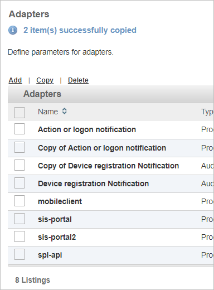
Task: Click the '2 item(s) successfully copied' message
Action: 80,30
